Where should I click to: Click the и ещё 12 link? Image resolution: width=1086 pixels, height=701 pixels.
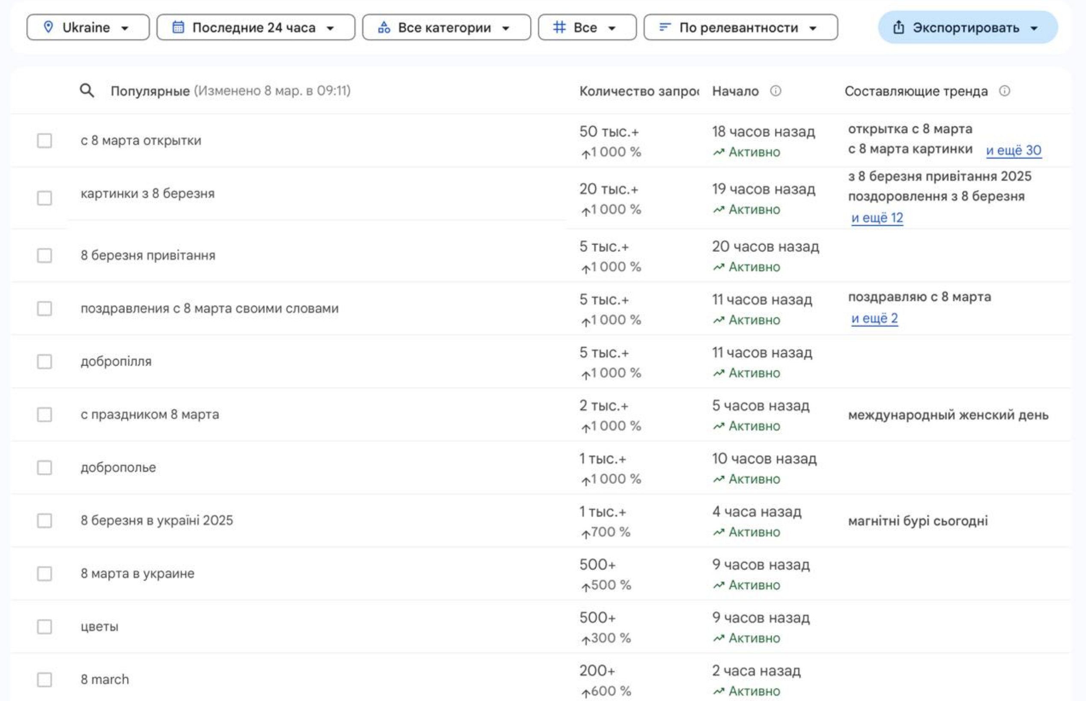(877, 217)
